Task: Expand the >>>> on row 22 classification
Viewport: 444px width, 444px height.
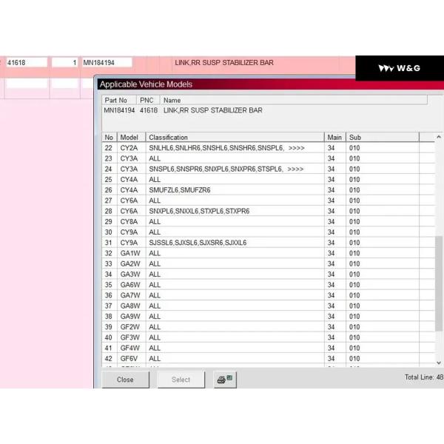Action: [x=296, y=148]
